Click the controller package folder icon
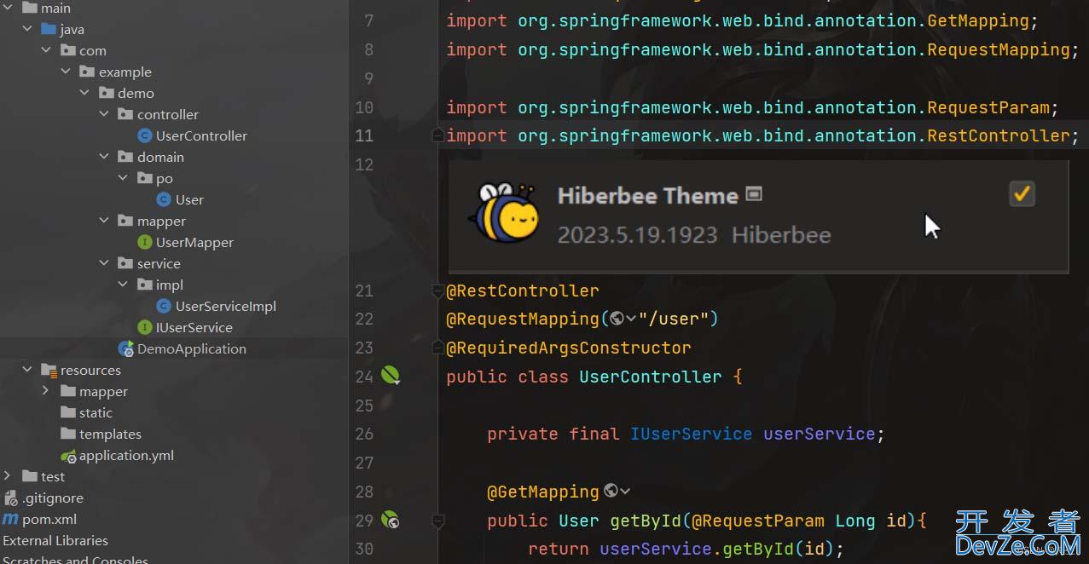 [x=125, y=114]
